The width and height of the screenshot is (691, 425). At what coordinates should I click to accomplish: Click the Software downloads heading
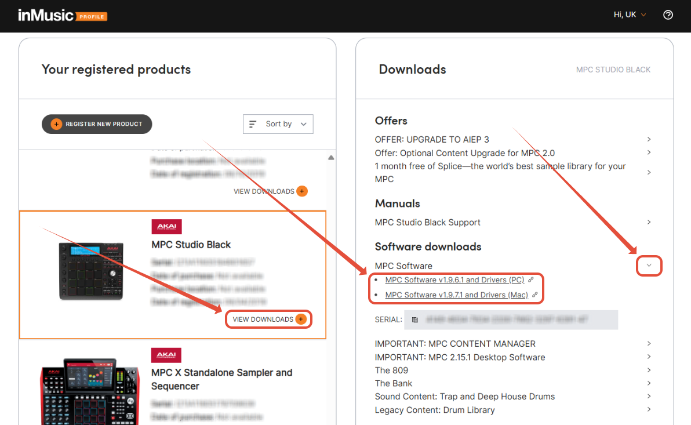tap(428, 246)
